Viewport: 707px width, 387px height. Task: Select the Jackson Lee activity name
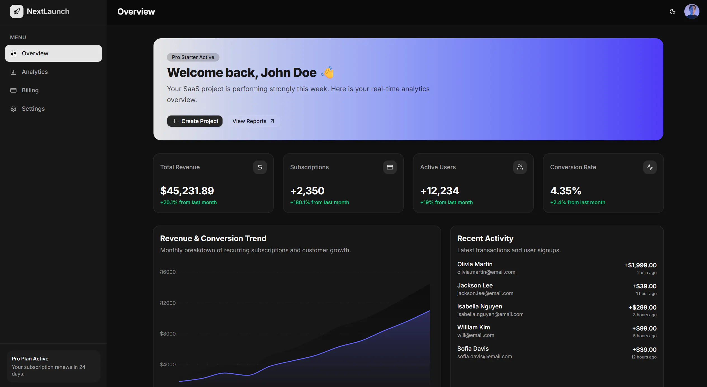pyautogui.click(x=475, y=285)
